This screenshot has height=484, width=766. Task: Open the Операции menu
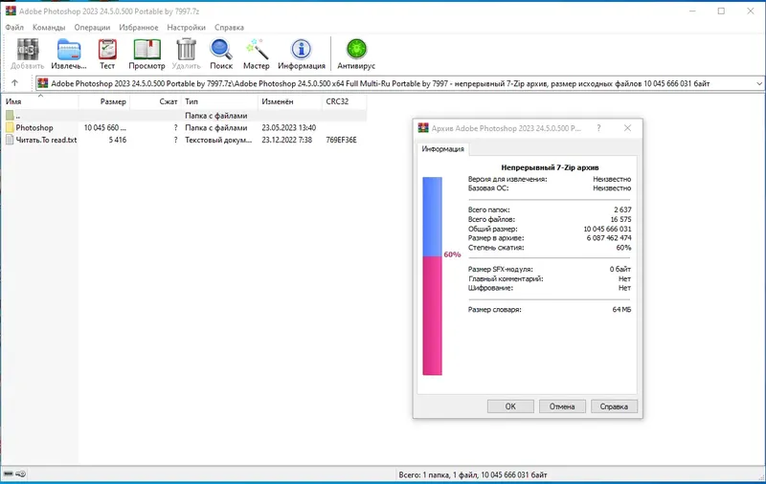tap(92, 28)
